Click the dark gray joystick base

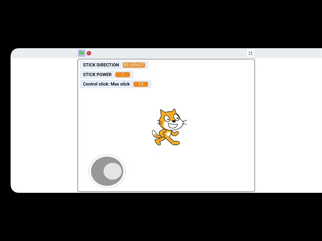point(107,171)
